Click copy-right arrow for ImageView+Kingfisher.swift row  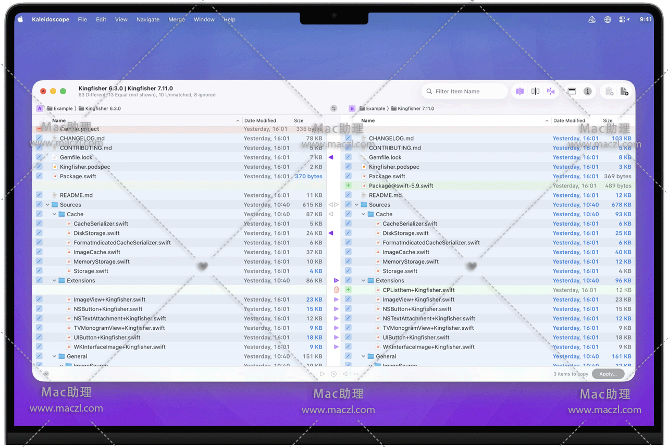pyautogui.click(x=336, y=300)
